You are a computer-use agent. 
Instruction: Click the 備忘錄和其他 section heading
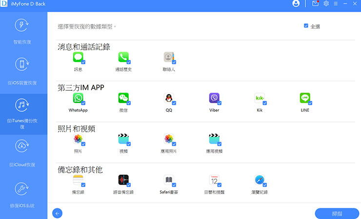point(80,170)
